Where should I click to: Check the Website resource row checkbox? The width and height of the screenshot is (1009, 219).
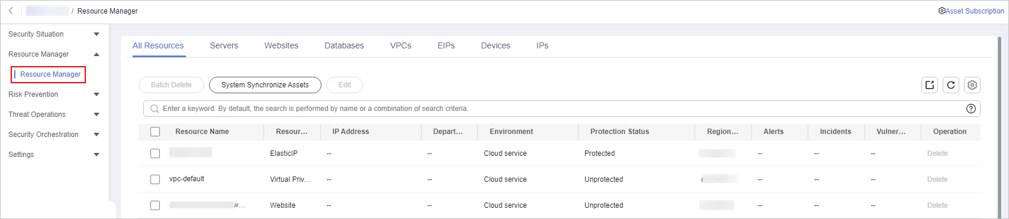pos(155,205)
